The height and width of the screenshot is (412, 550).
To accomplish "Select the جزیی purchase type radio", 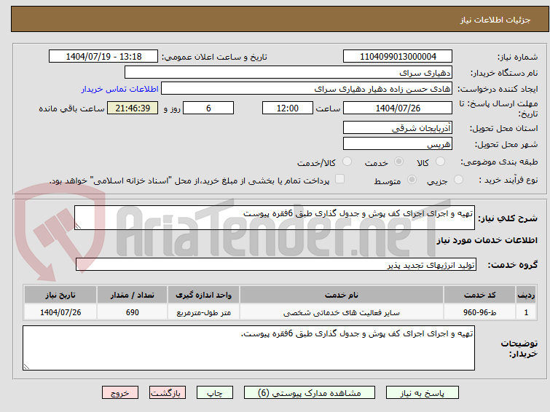I will pyautogui.click(x=458, y=180).
